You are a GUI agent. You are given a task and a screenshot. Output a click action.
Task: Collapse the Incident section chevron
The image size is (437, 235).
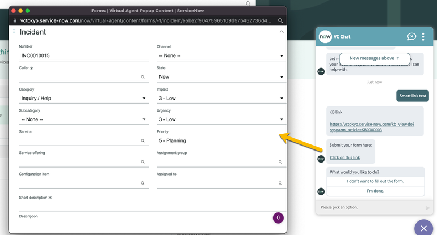tap(281, 32)
